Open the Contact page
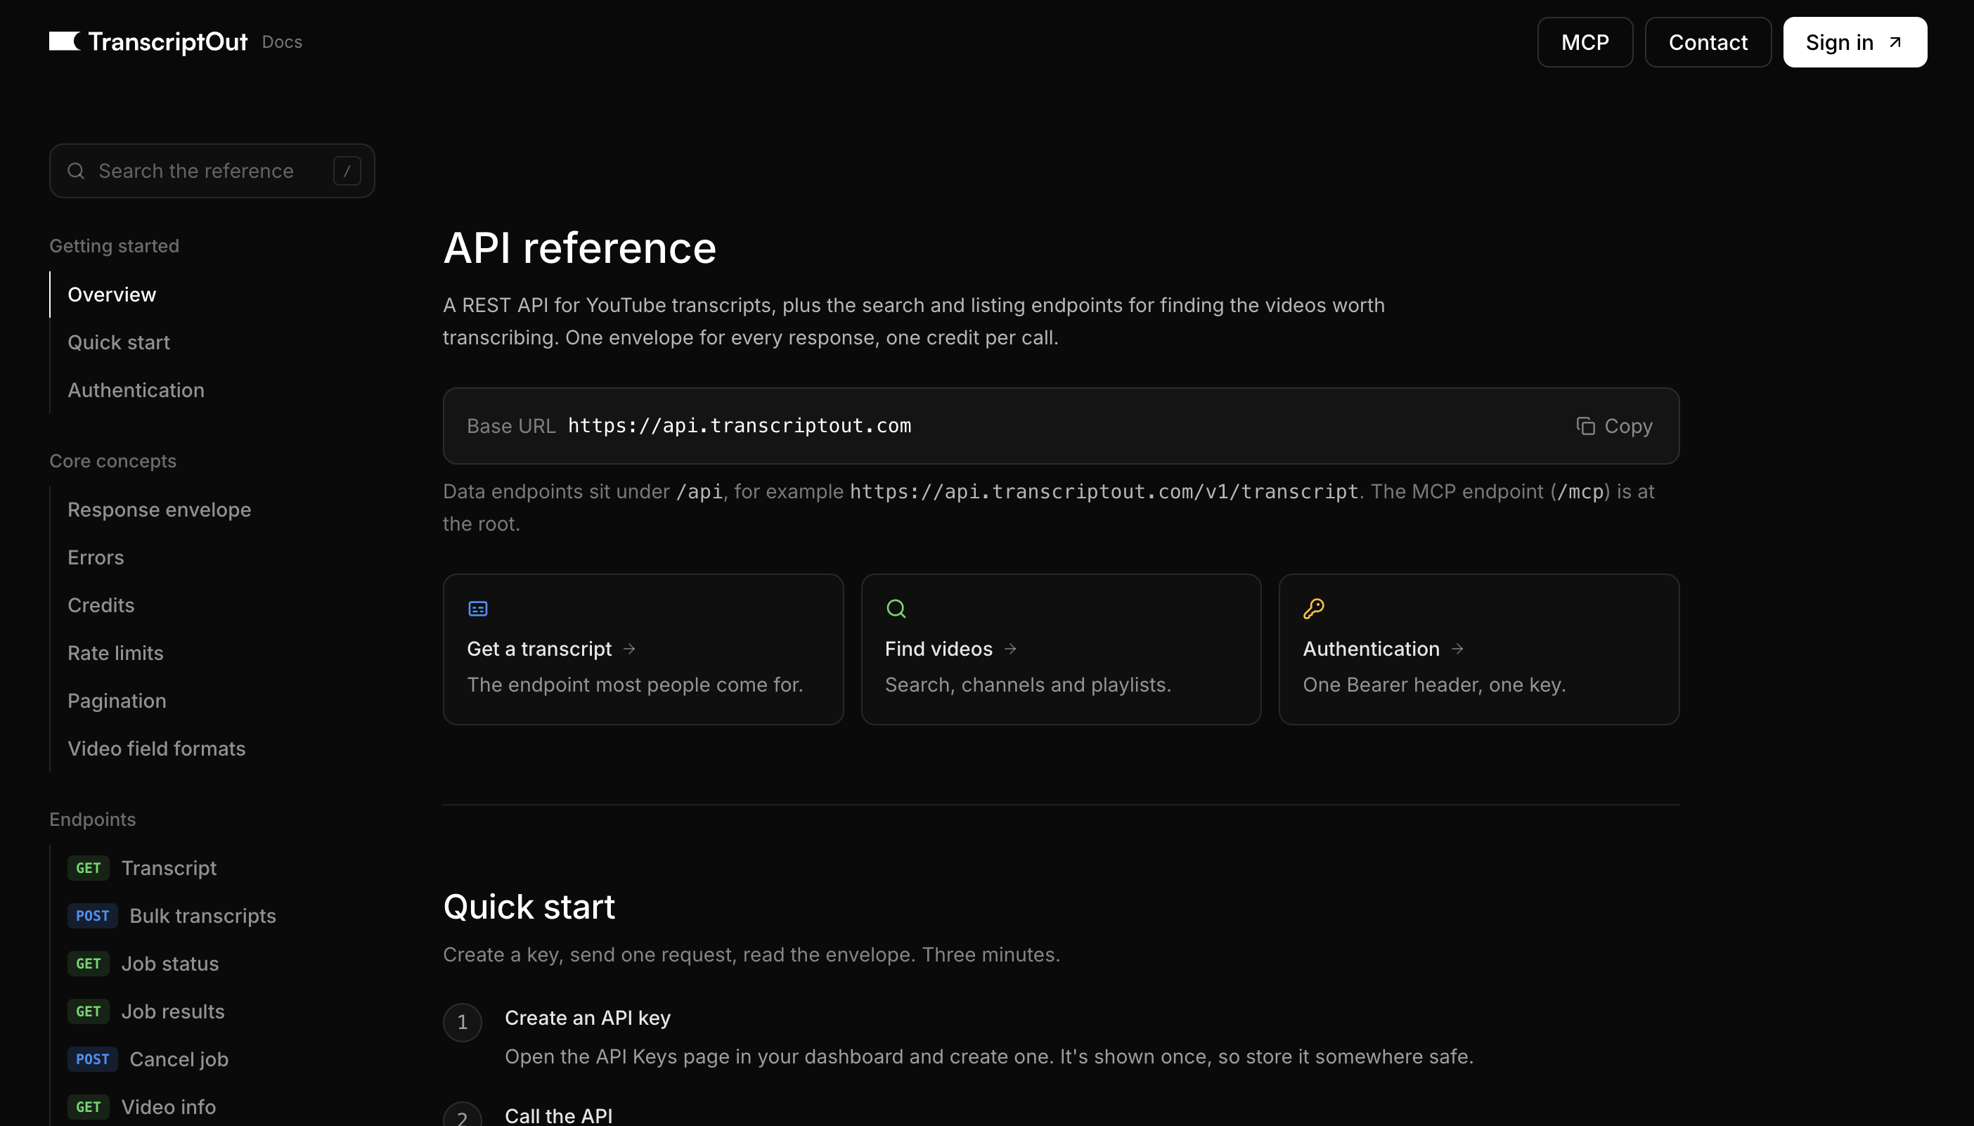The width and height of the screenshot is (1974, 1126). [x=1708, y=41]
